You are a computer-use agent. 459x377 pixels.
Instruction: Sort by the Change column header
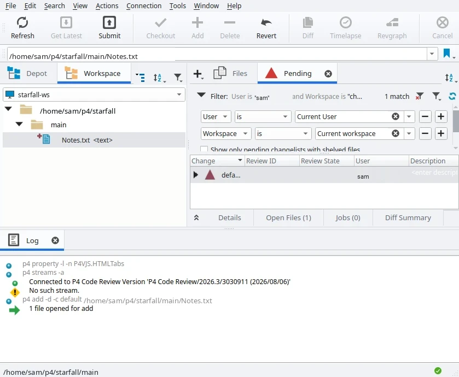point(217,161)
